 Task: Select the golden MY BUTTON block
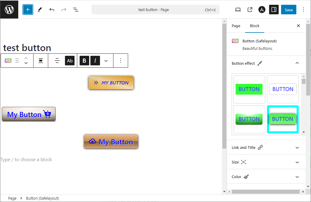pyautogui.click(x=111, y=83)
